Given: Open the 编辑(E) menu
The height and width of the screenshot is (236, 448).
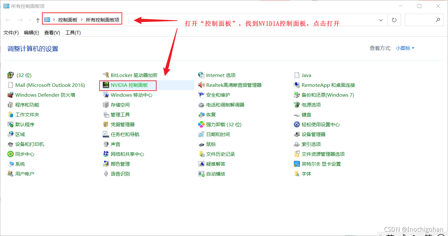Looking at the screenshot, I should pyautogui.click(x=31, y=33).
